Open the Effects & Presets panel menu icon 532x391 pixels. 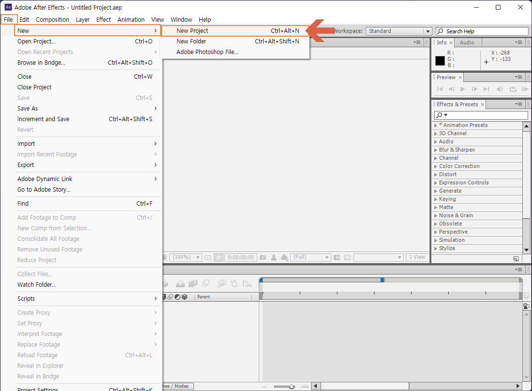[518, 104]
